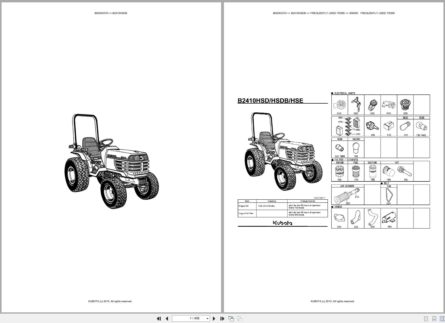Click the FILTERS / ELEMENTS section heading
Viewport: 445px width, 323px height.
click(x=346, y=160)
